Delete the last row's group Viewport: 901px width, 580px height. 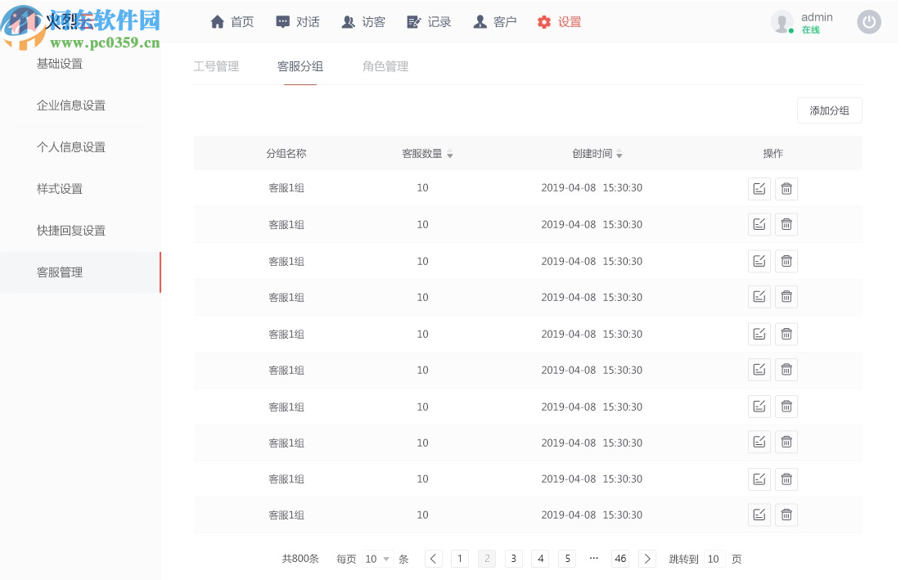click(x=786, y=515)
